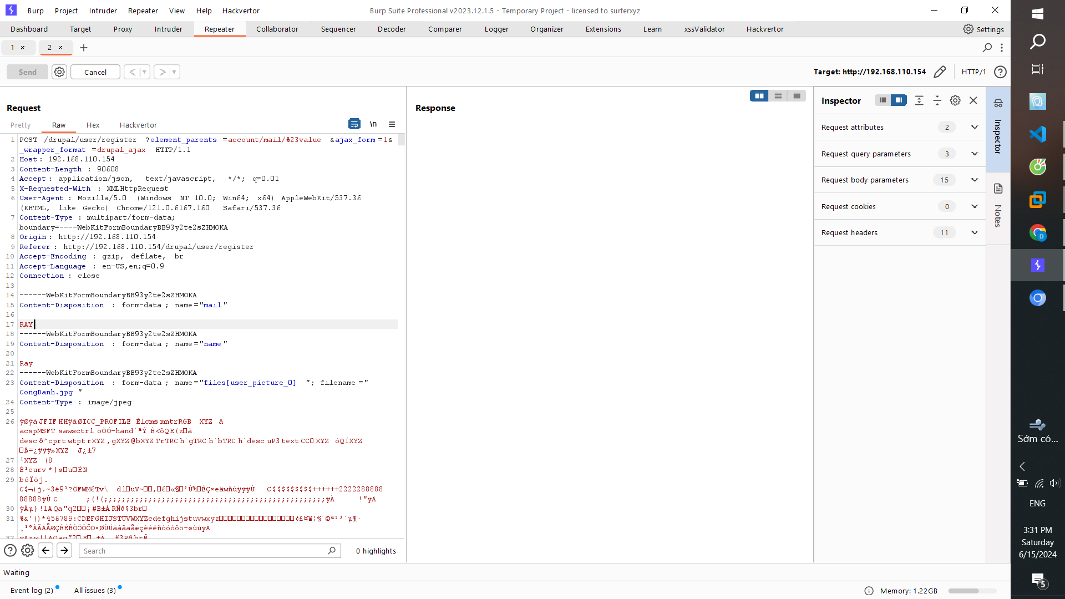Viewport: 1065px width, 599px height.
Task: Open the history forward dropdown arrow
Action: click(174, 72)
